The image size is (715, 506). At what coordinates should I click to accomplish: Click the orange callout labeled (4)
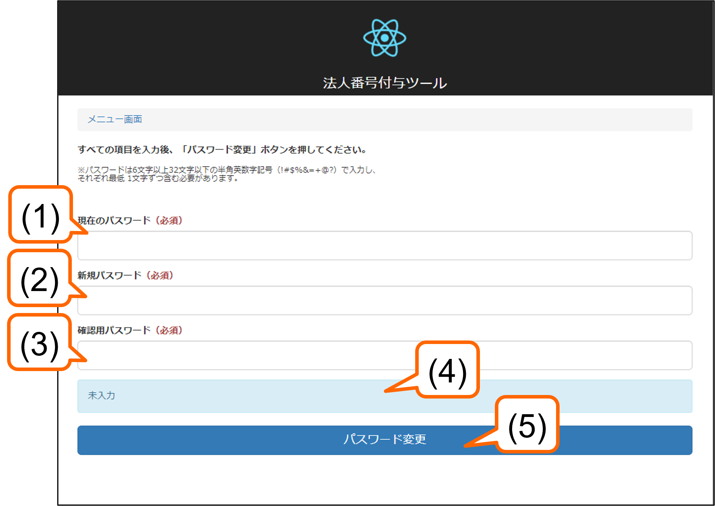[x=447, y=370]
